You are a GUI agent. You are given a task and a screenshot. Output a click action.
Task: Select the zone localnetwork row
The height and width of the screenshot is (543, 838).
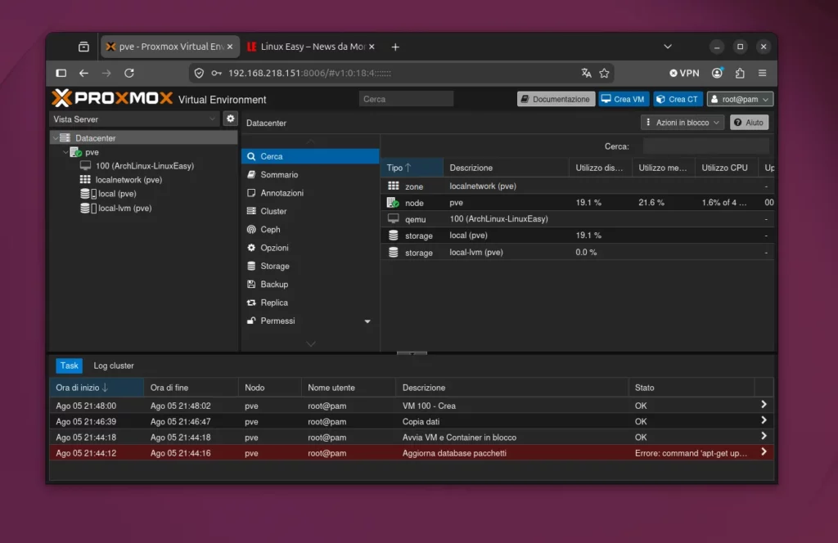pos(577,186)
